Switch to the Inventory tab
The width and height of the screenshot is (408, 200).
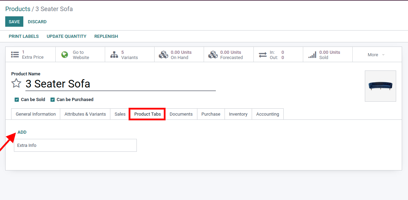[x=238, y=114]
